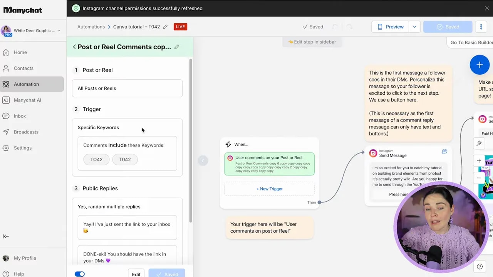Screen dimensions: 493x277
Task: Select the 'Yay!! I've just sent the link' reply
Action: click(127, 227)
